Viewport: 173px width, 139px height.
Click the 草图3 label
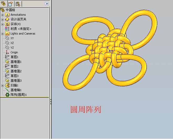tap(14, 76)
